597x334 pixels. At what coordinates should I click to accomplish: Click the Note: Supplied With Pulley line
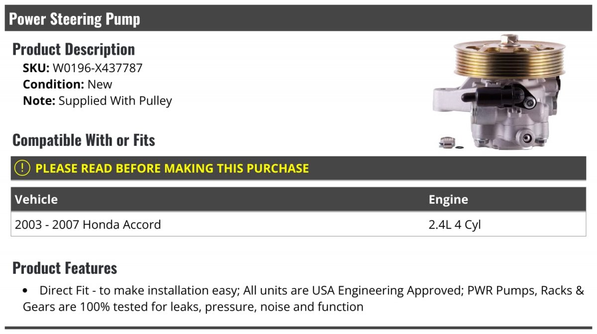98,101
